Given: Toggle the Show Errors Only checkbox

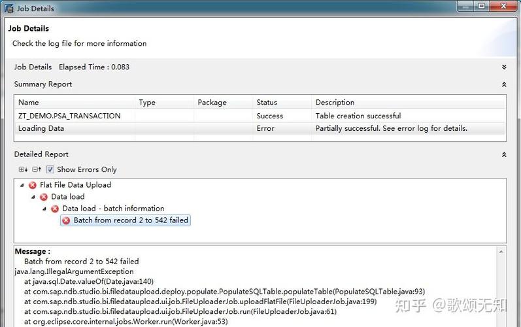Looking at the screenshot, I should pyautogui.click(x=50, y=169).
